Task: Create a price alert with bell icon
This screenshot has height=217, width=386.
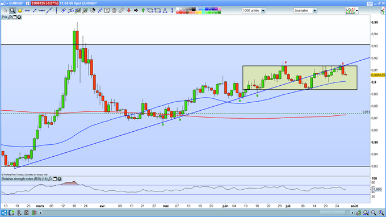Action: tap(20, 11)
